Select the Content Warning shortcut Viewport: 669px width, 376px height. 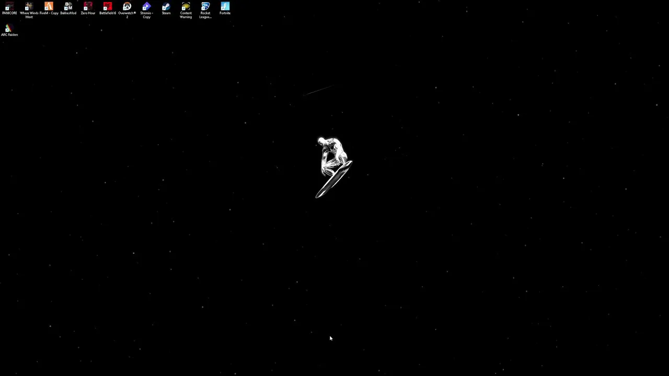tap(186, 10)
